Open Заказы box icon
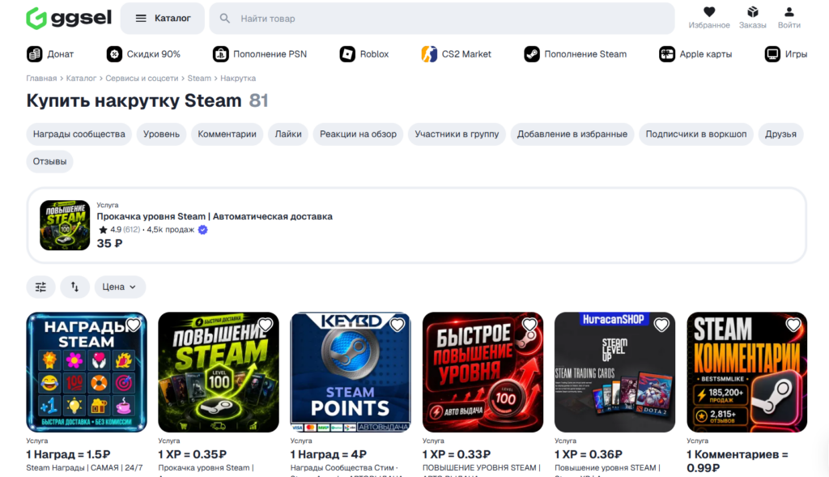Screen dimensions: 829x477 (x=752, y=11)
